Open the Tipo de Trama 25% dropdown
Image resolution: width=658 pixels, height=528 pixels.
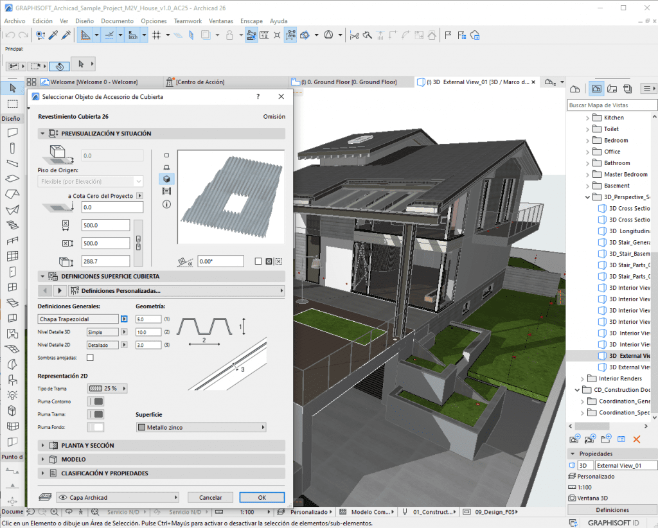tap(107, 389)
